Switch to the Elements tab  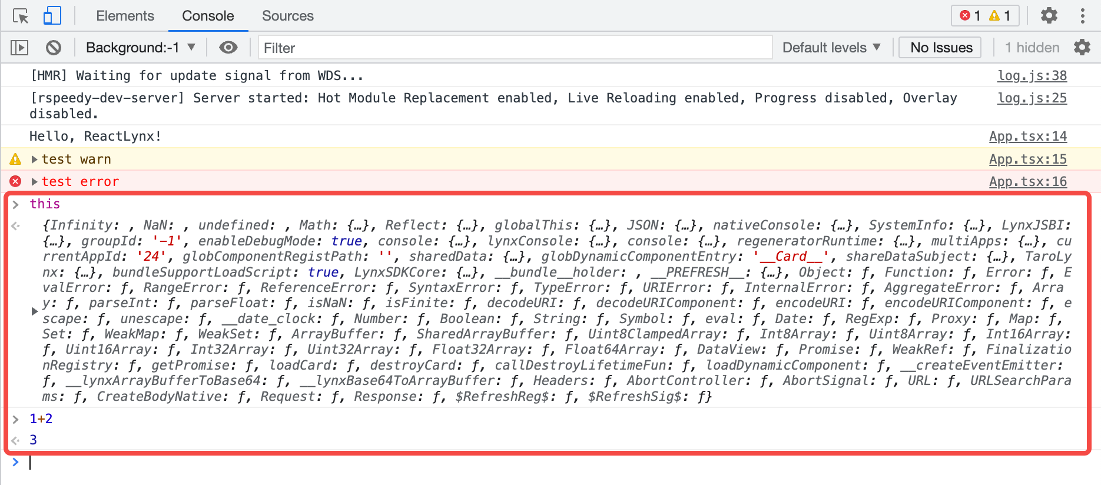(125, 16)
